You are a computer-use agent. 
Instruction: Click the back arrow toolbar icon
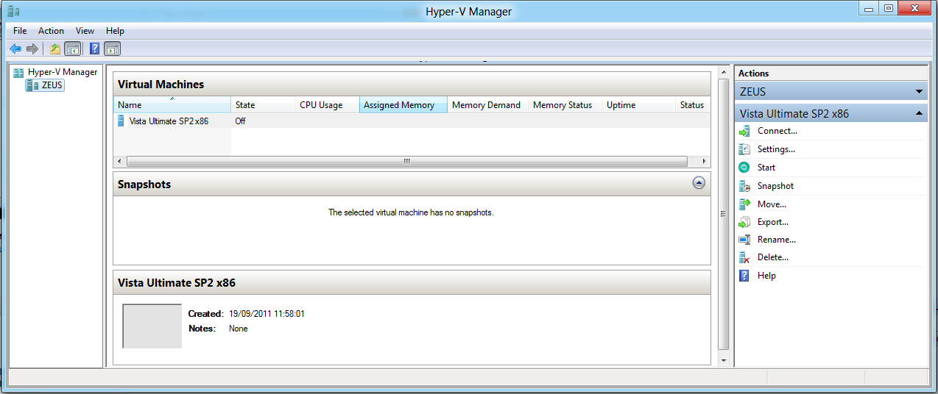15,49
